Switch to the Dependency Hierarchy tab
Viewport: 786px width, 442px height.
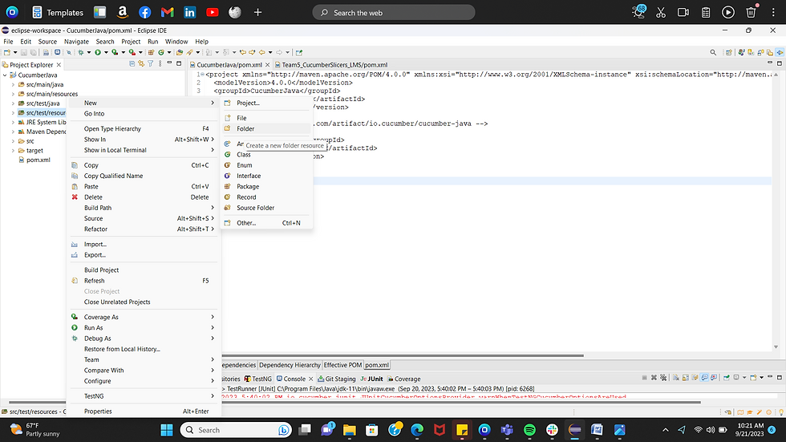(290, 365)
